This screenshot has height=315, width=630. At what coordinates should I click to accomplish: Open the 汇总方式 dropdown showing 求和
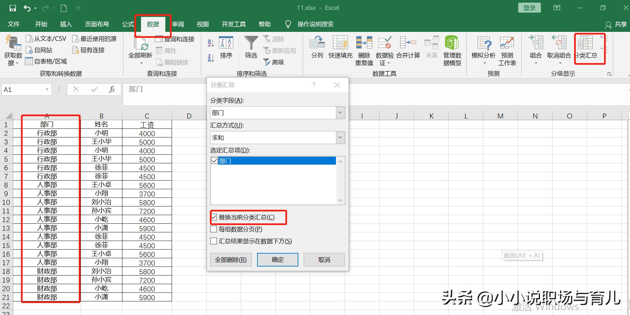[x=340, y=137]
